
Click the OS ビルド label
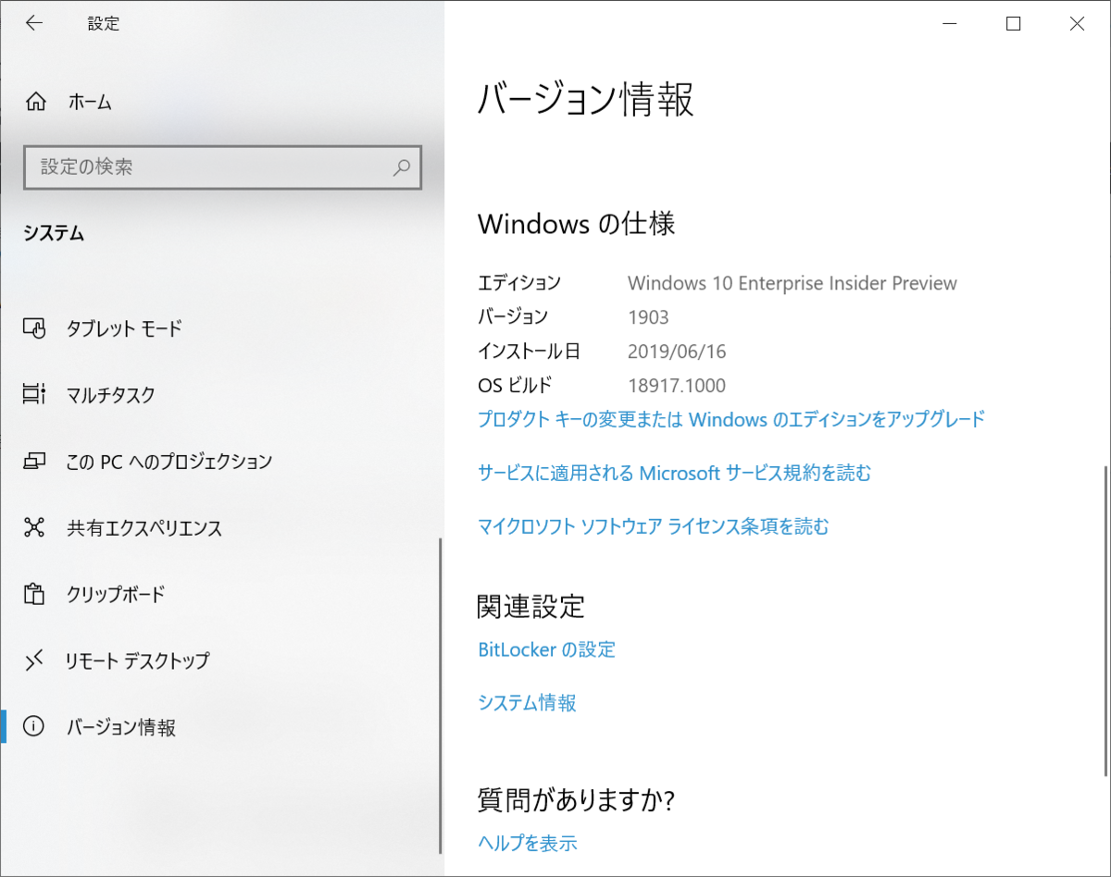(515, 386)
